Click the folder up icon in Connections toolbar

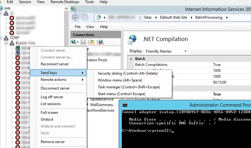(92, 42)
